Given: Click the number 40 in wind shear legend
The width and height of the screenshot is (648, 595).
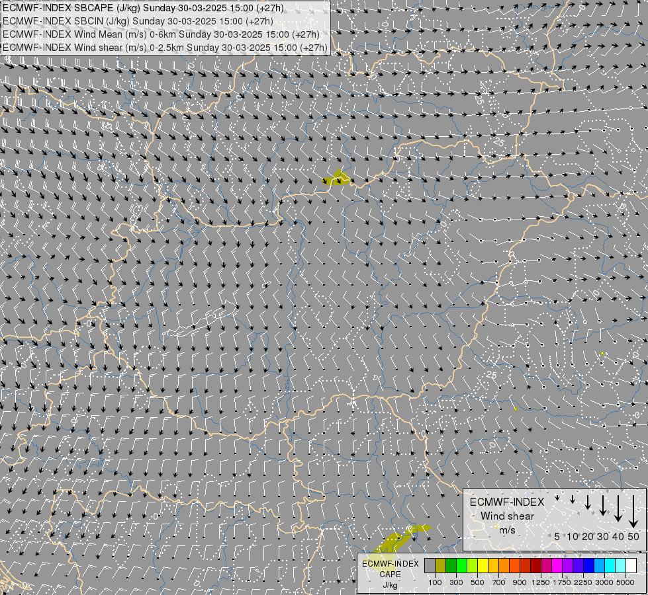Looking at the screenshot, I should pyautogui.click(x=618, y=536).
